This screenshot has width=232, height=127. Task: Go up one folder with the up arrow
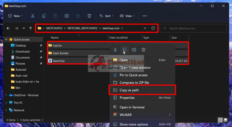click(31, 28)
